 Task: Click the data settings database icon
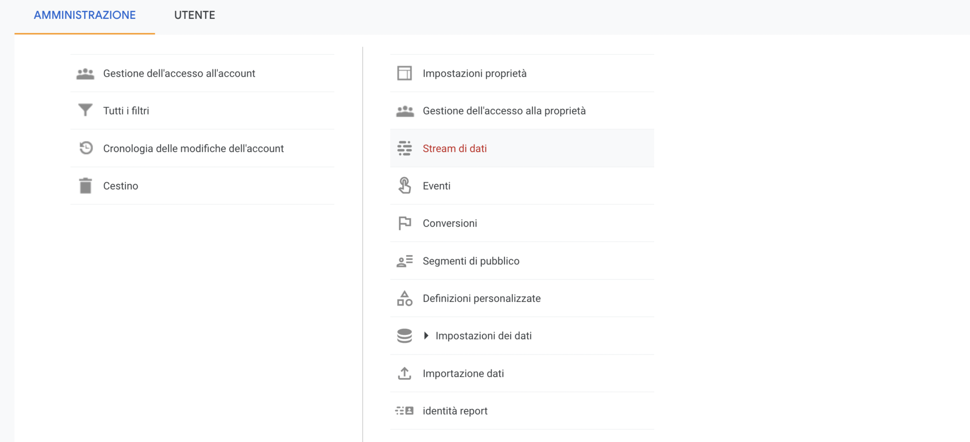[404, 336]
